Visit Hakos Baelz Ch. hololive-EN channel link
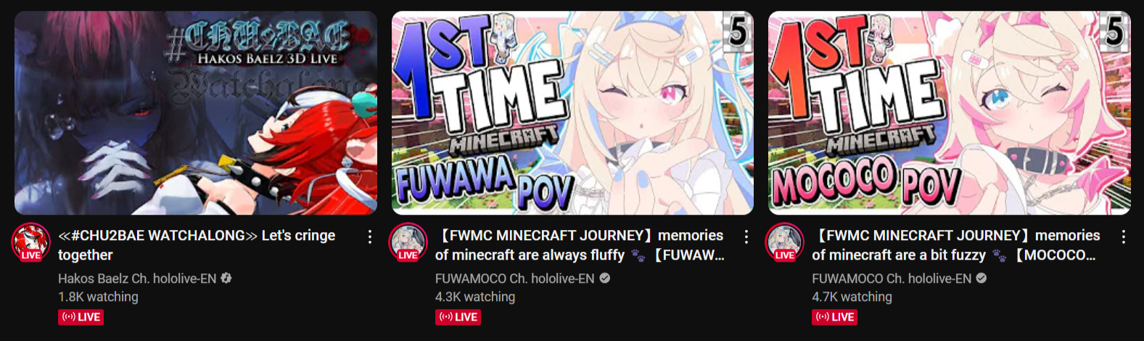The height and width of the screenshot is (341, 1144). click(x=137, y=279)
